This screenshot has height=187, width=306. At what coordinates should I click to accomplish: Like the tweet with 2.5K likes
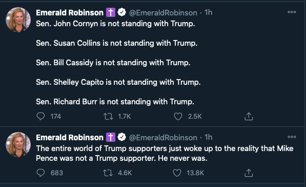pos(178,117)
